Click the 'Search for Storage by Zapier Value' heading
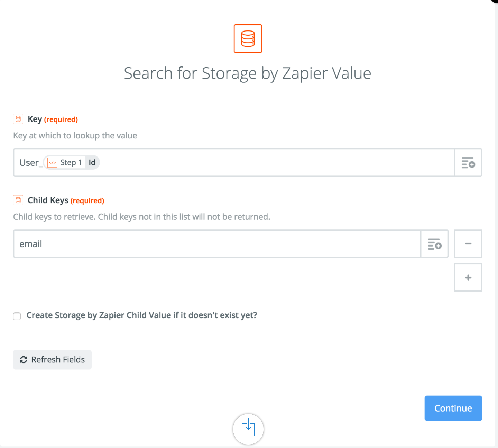498x448 pixels. (248, 73)
